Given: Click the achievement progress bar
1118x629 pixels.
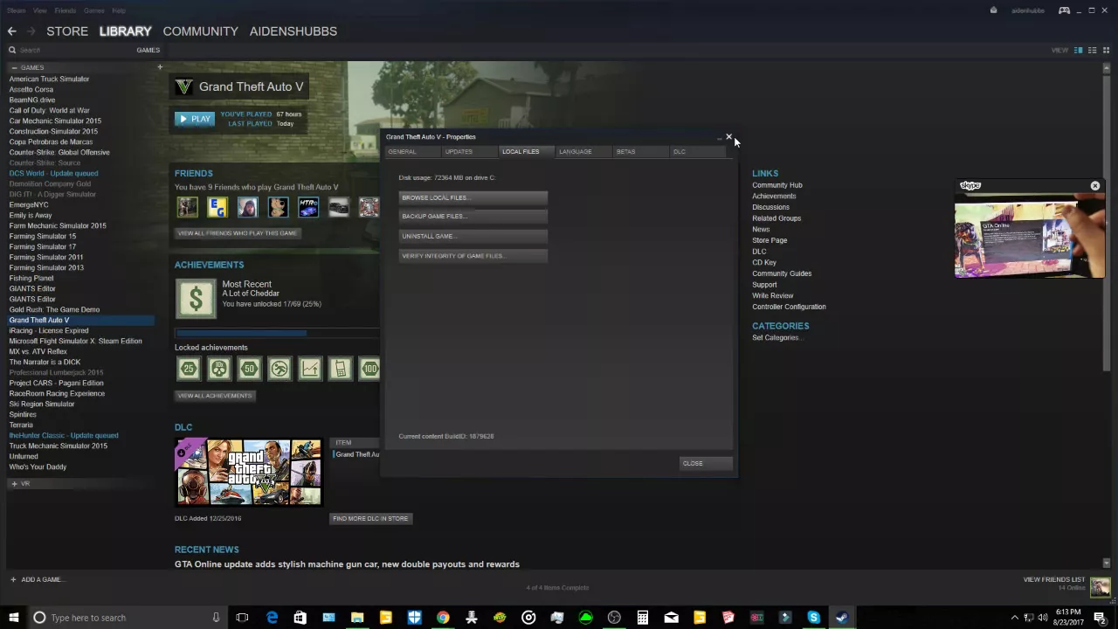Looking at the screenshot, I should 277,333.
